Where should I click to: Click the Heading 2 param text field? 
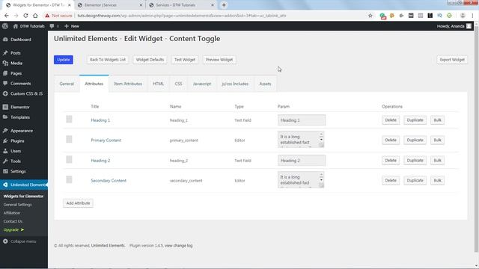coord(302,161)
